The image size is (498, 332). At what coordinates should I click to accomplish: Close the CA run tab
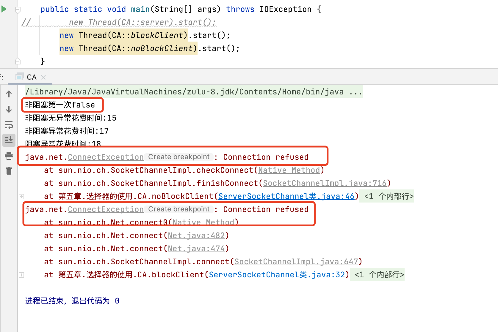tap(43, 77)
